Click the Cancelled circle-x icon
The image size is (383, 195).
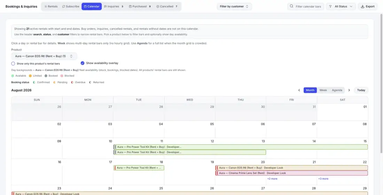[x=157, y=7]
